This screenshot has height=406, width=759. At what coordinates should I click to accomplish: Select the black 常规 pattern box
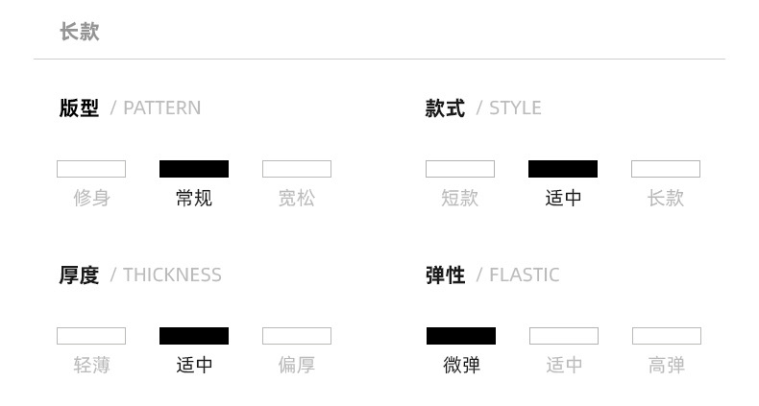194,169
